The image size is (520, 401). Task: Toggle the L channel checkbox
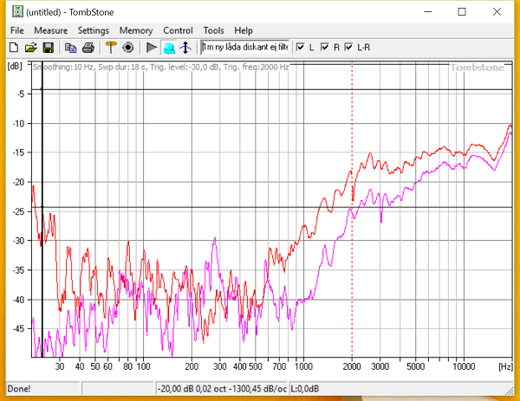[x=300, y=47]
